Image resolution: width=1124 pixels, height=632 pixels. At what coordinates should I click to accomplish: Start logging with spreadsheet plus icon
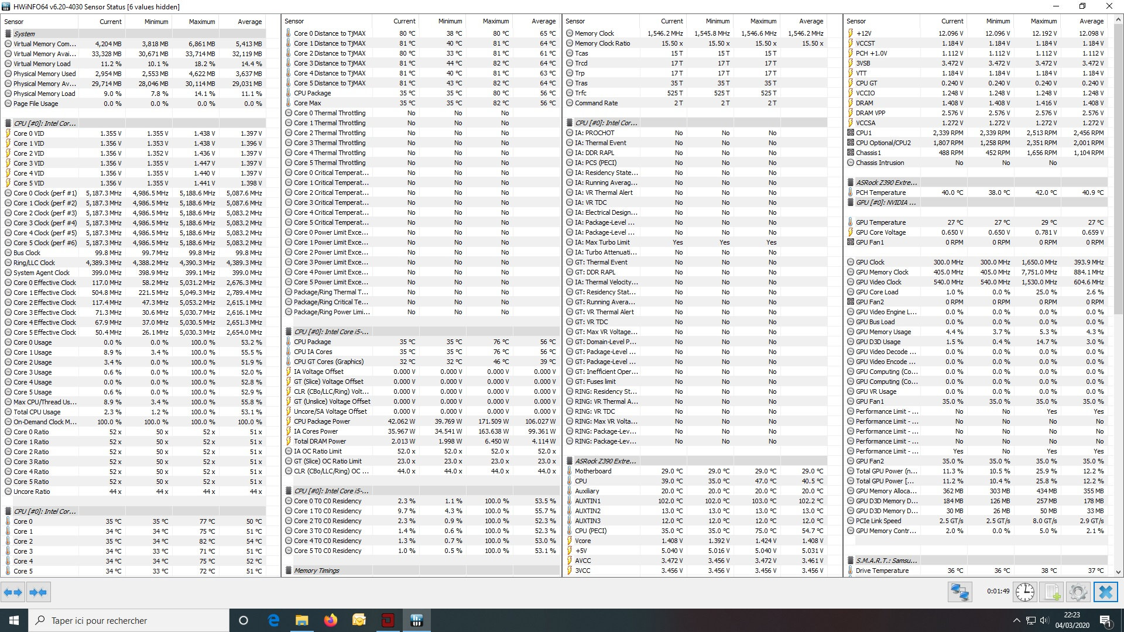click(1051, 592)
